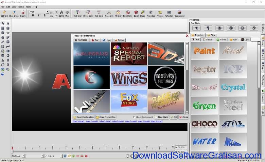Click the Export toolbar icon
The image size is (265, 162).
tap(23, 14)
